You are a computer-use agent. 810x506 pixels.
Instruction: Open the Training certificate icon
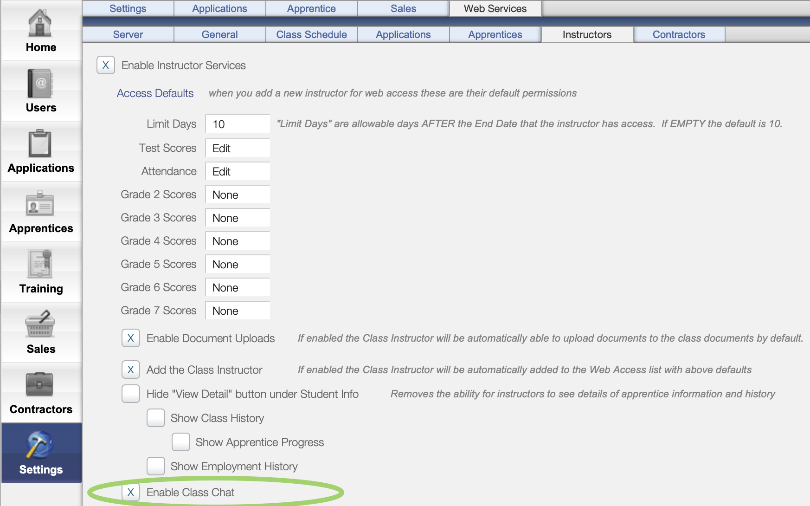[41, 264]
